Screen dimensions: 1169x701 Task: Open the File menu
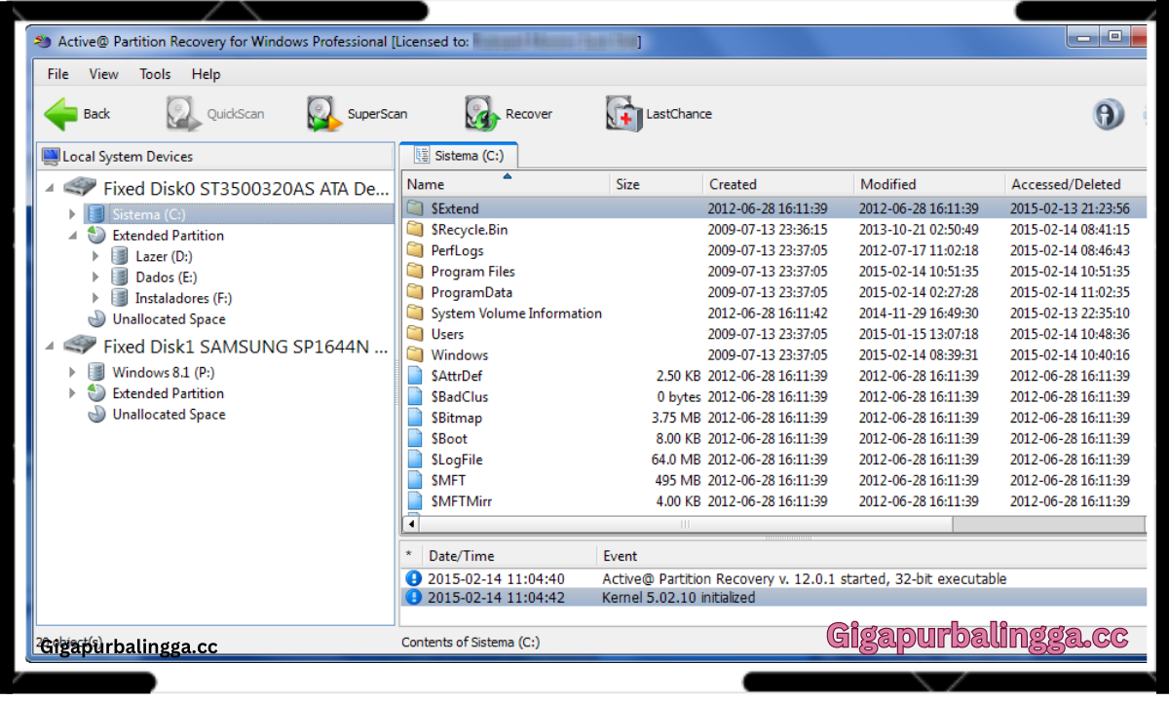coord(58,74)
